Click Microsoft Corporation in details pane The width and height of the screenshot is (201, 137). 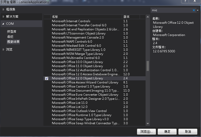coord(169,35)
